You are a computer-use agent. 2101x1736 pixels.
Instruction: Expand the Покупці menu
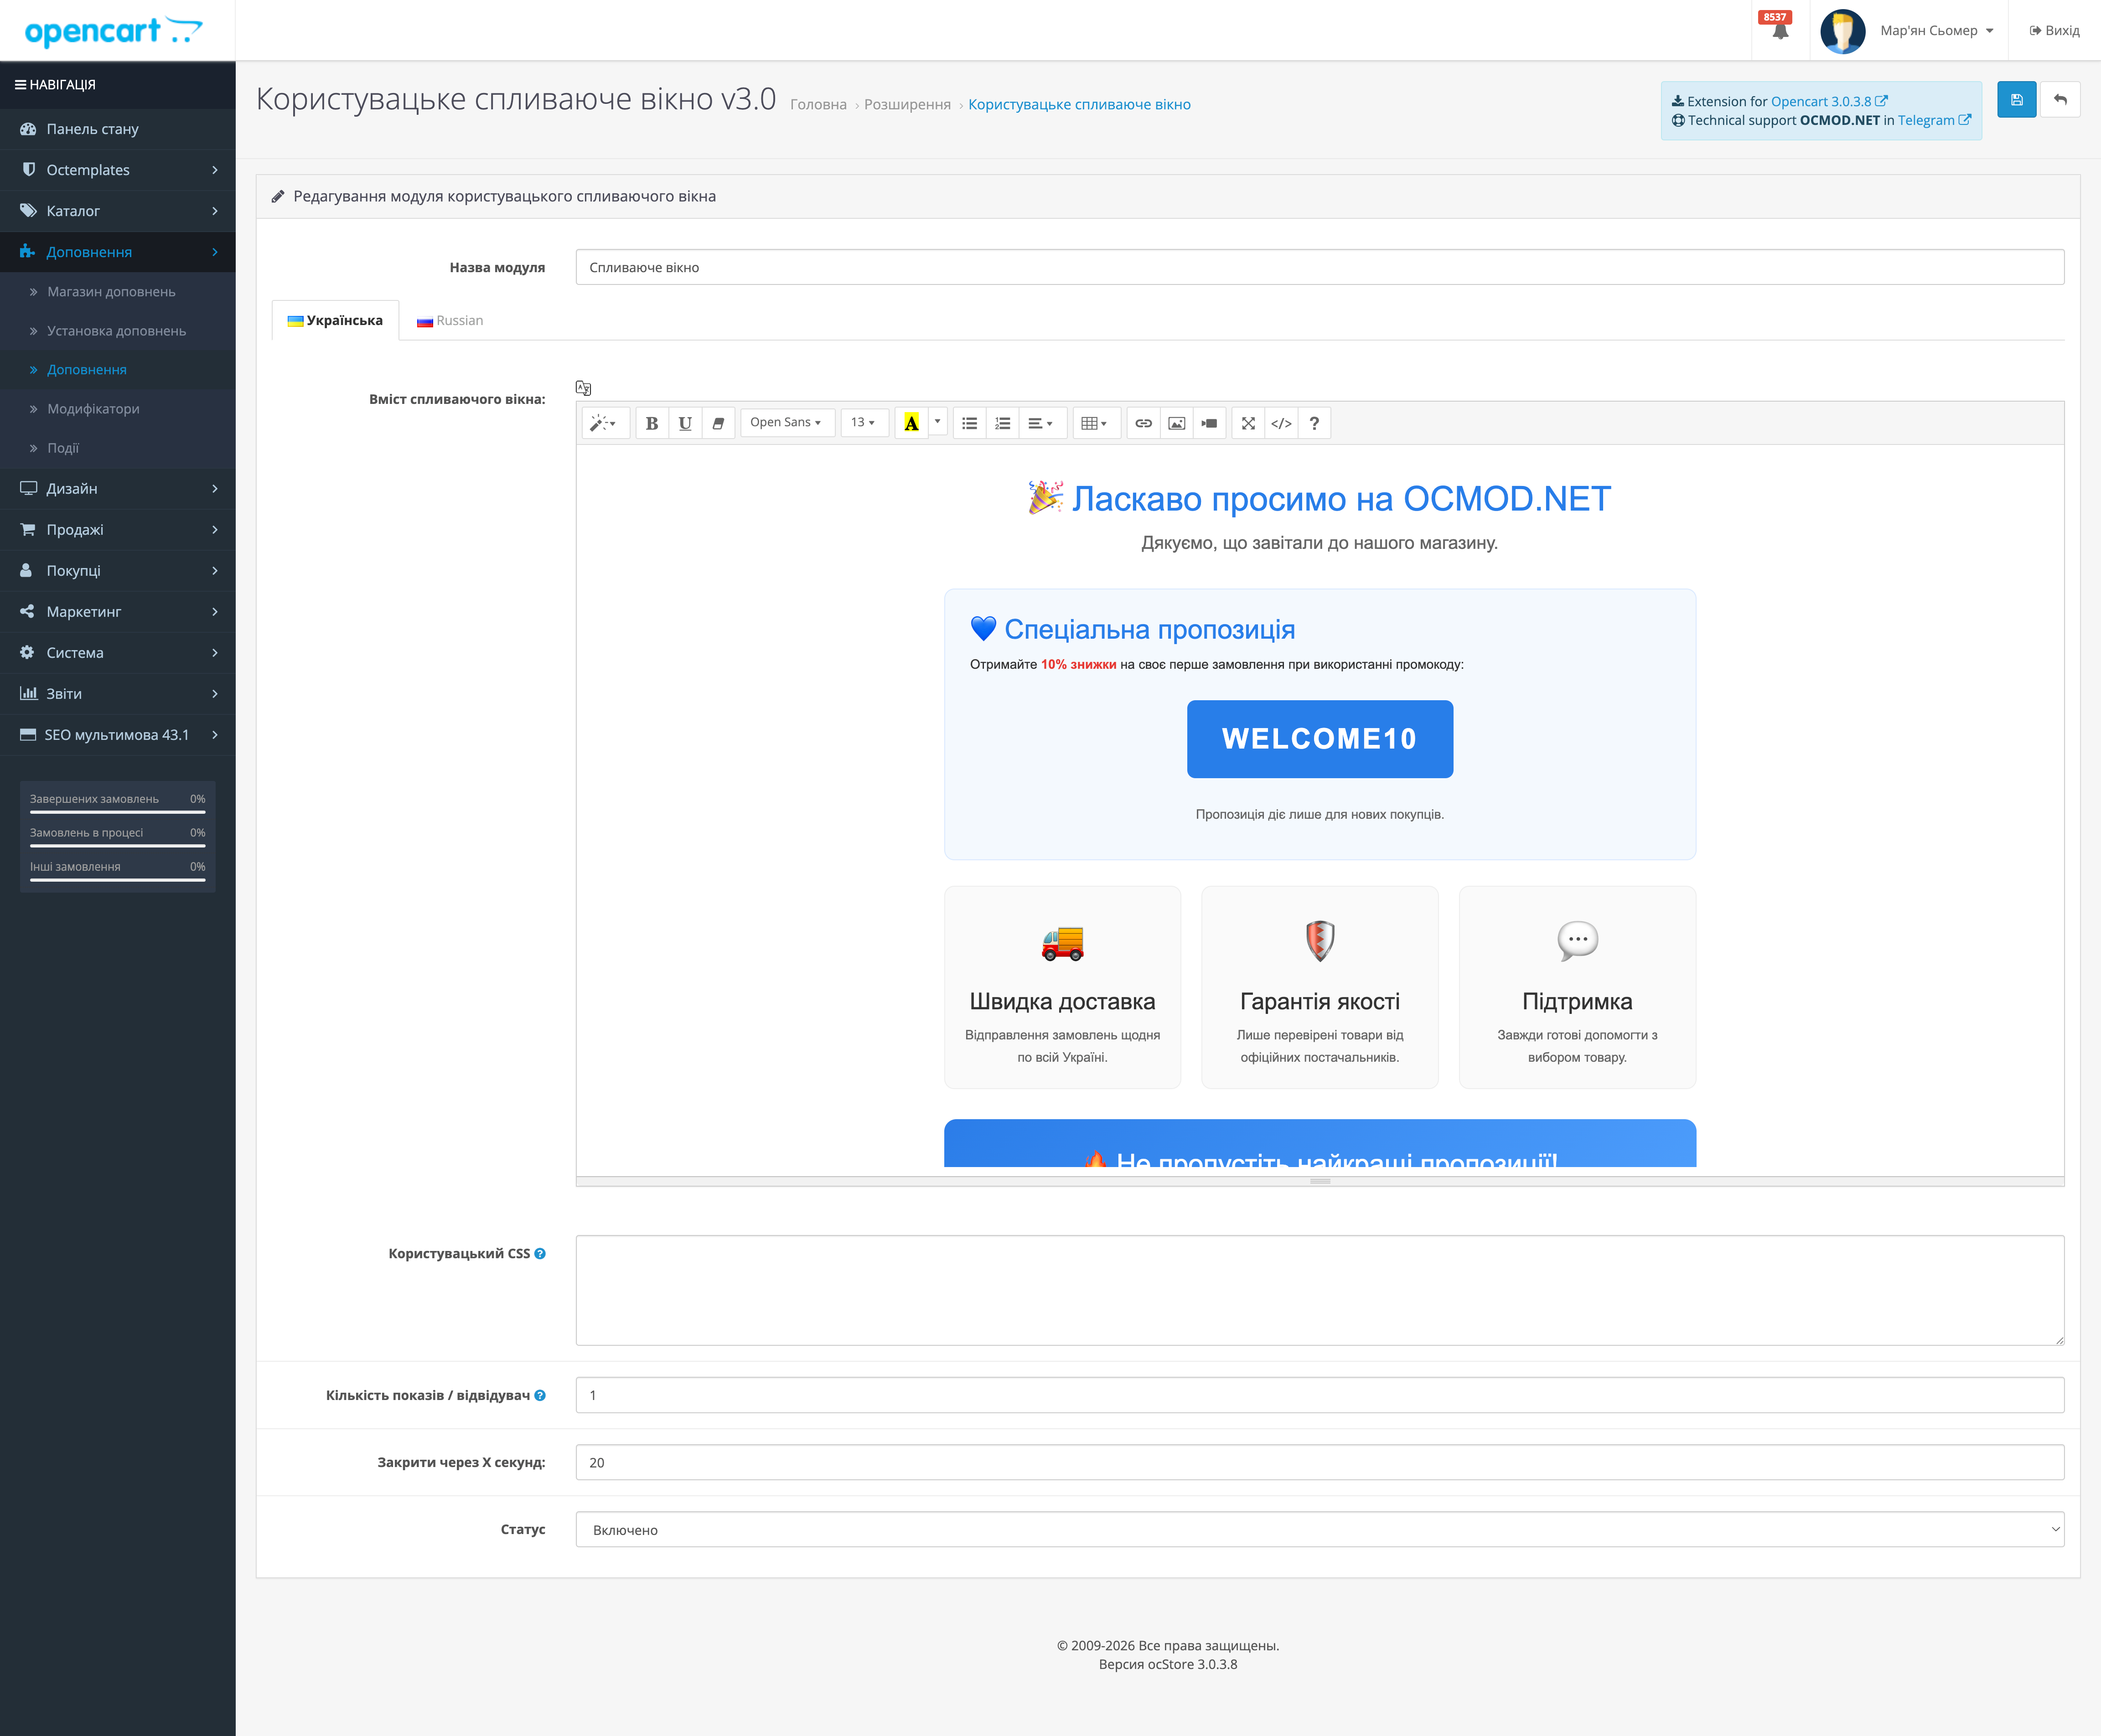coord(118,571)
